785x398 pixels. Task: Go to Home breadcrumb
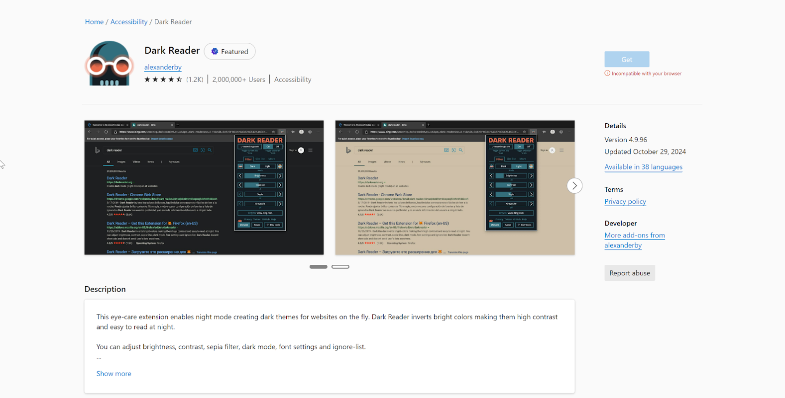(x=94, y=22)
